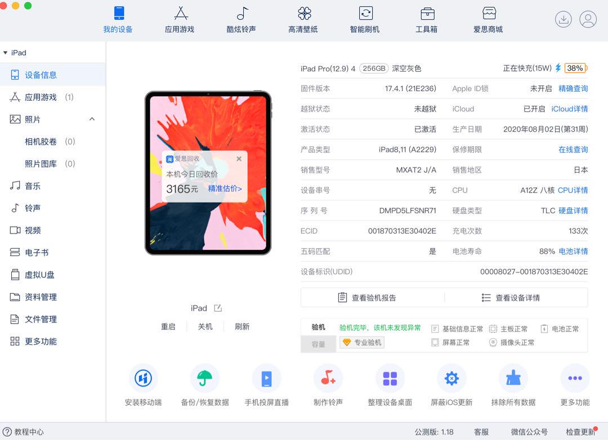Open 智能刷机 flashing tab
608x440 pixels.
pos(364,20)
